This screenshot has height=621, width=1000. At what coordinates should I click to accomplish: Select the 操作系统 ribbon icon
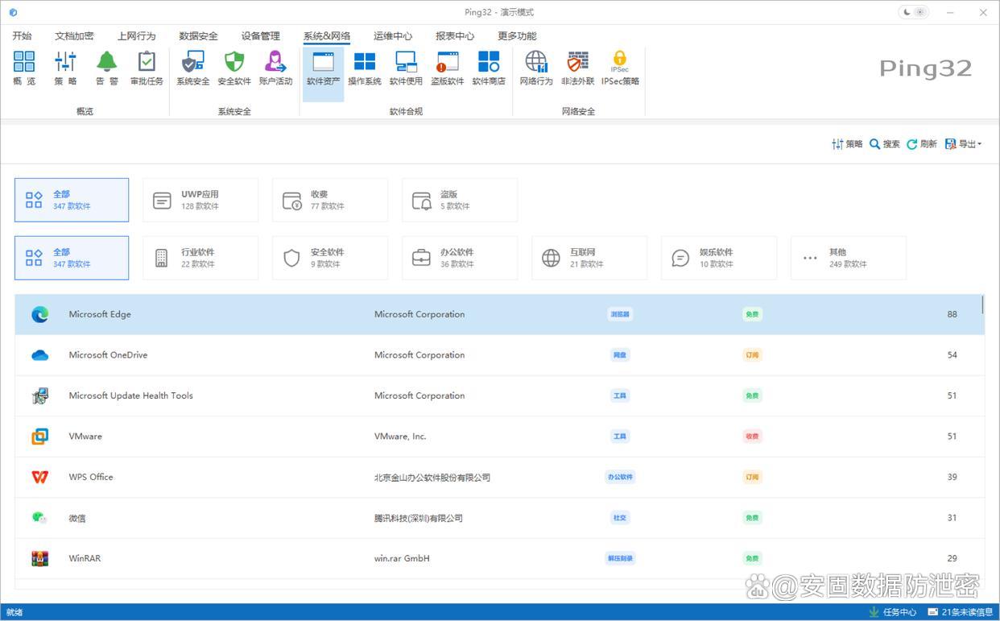[x=365, y=68]
